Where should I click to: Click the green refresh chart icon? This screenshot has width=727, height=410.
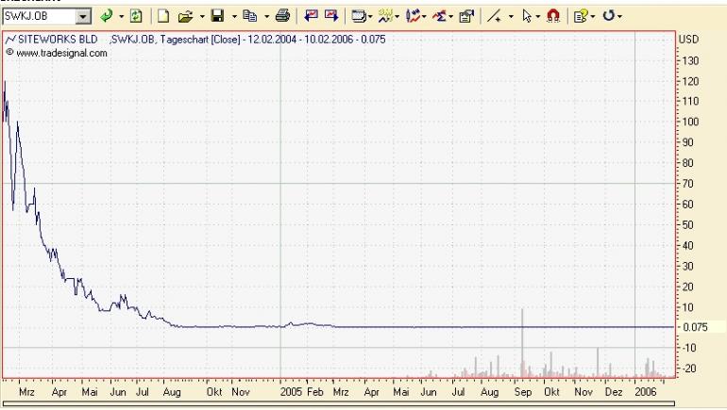tap(136, 16)
